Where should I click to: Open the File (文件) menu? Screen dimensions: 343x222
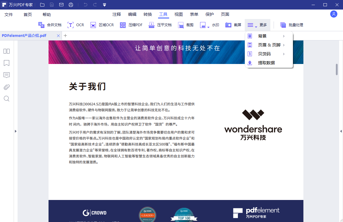coord(9,15)
